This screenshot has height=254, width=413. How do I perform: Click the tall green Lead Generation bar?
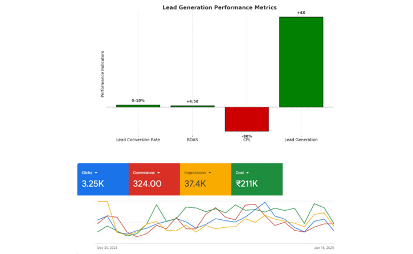click(301, 62)
